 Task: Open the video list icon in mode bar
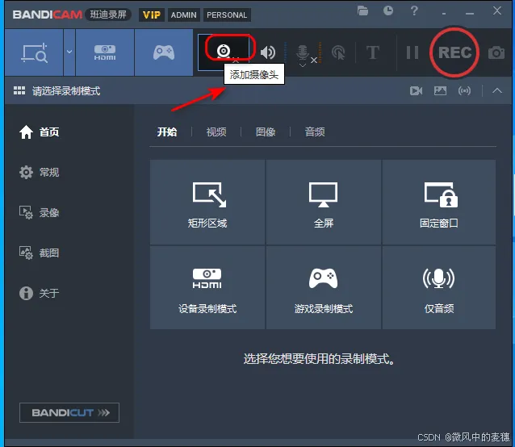[417, 90]
